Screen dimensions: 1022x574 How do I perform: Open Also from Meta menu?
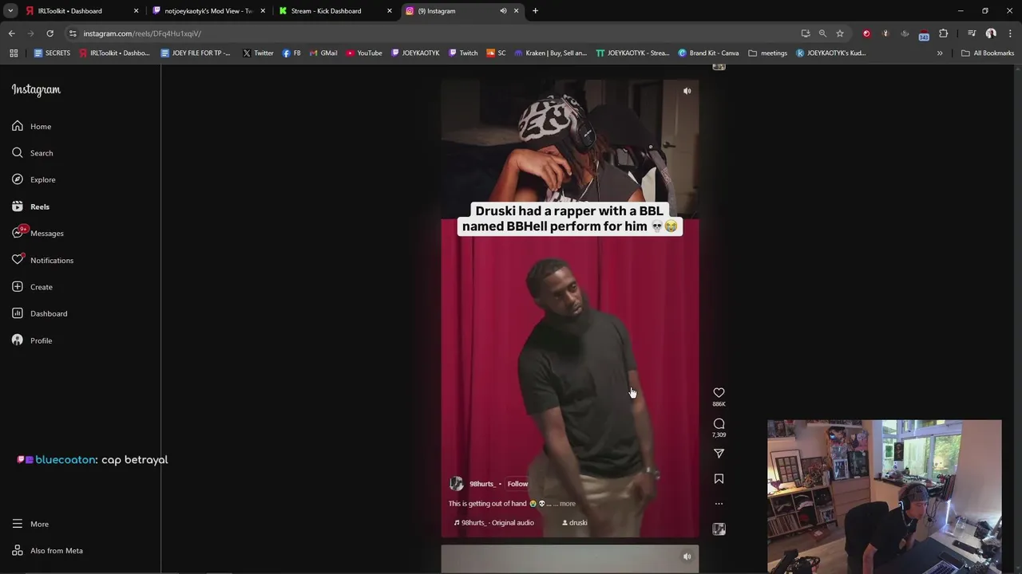(x=48, y=551)
